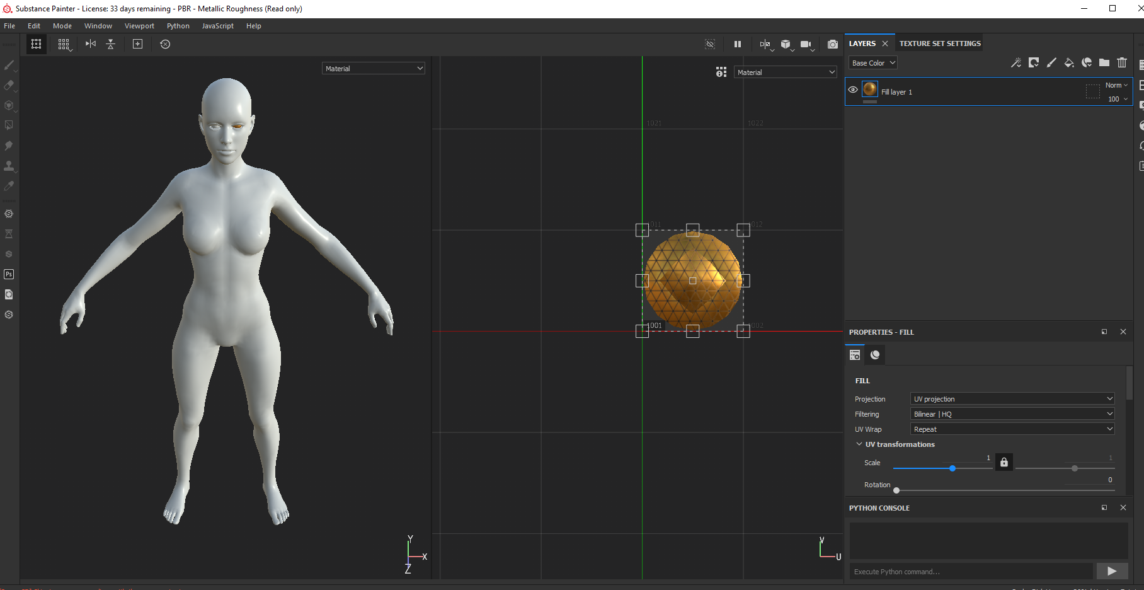Open the camera settings dropdown
The height and width of the screenshot is (590, 1144).
click(807, 44)
